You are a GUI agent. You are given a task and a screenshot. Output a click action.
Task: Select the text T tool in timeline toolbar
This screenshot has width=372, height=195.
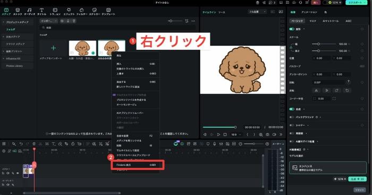point(54,144)
